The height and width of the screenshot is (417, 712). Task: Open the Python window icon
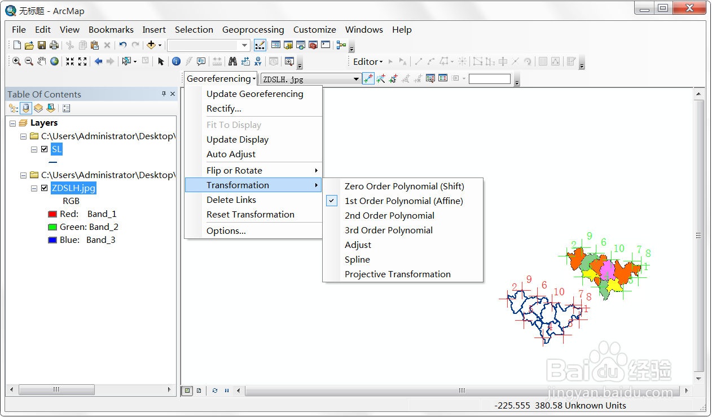tap(326, 45)
